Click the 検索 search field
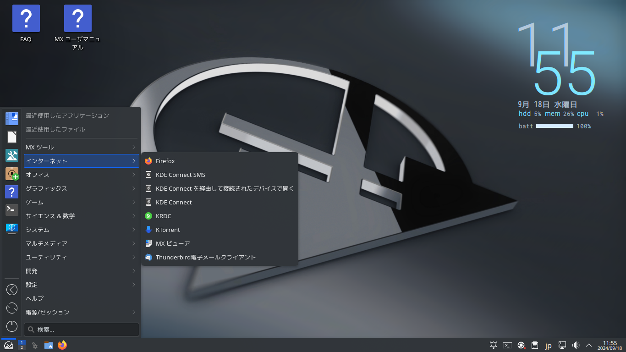The width and height of the screenshot is (626, 352). tap(82, 330)
